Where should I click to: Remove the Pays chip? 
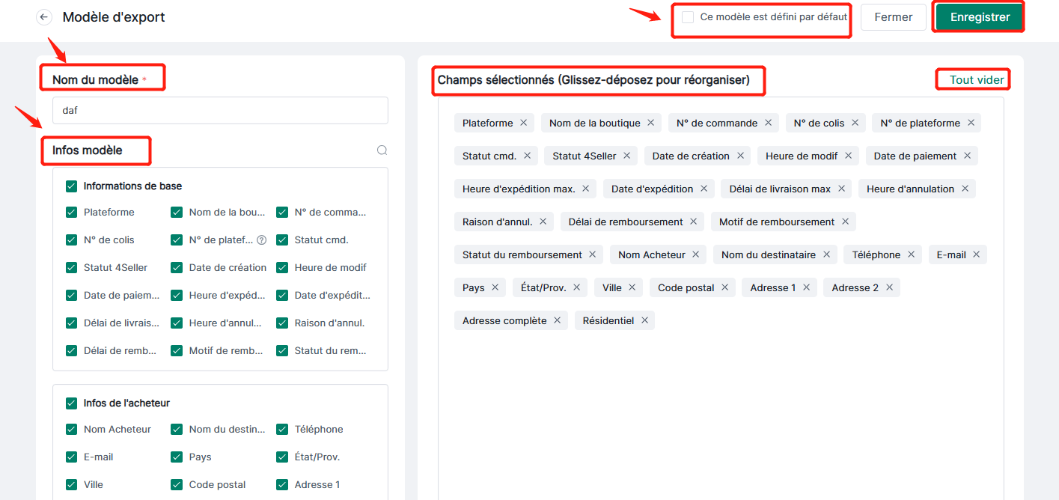coord(495,287)
